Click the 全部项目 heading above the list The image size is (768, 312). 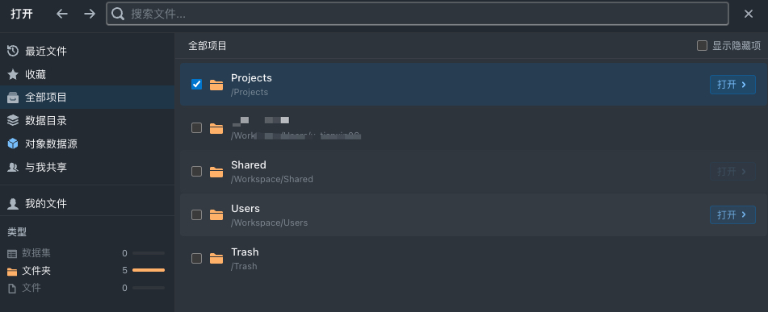point(208,46)
